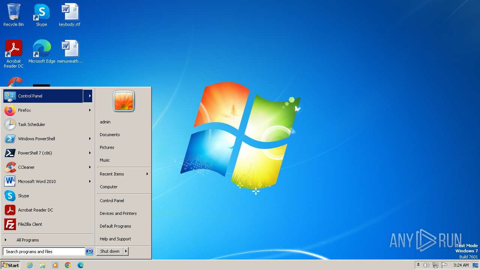480x270 pixels.
Task: Expand CCleaner jump list arrow
Action: pos(90,167)
